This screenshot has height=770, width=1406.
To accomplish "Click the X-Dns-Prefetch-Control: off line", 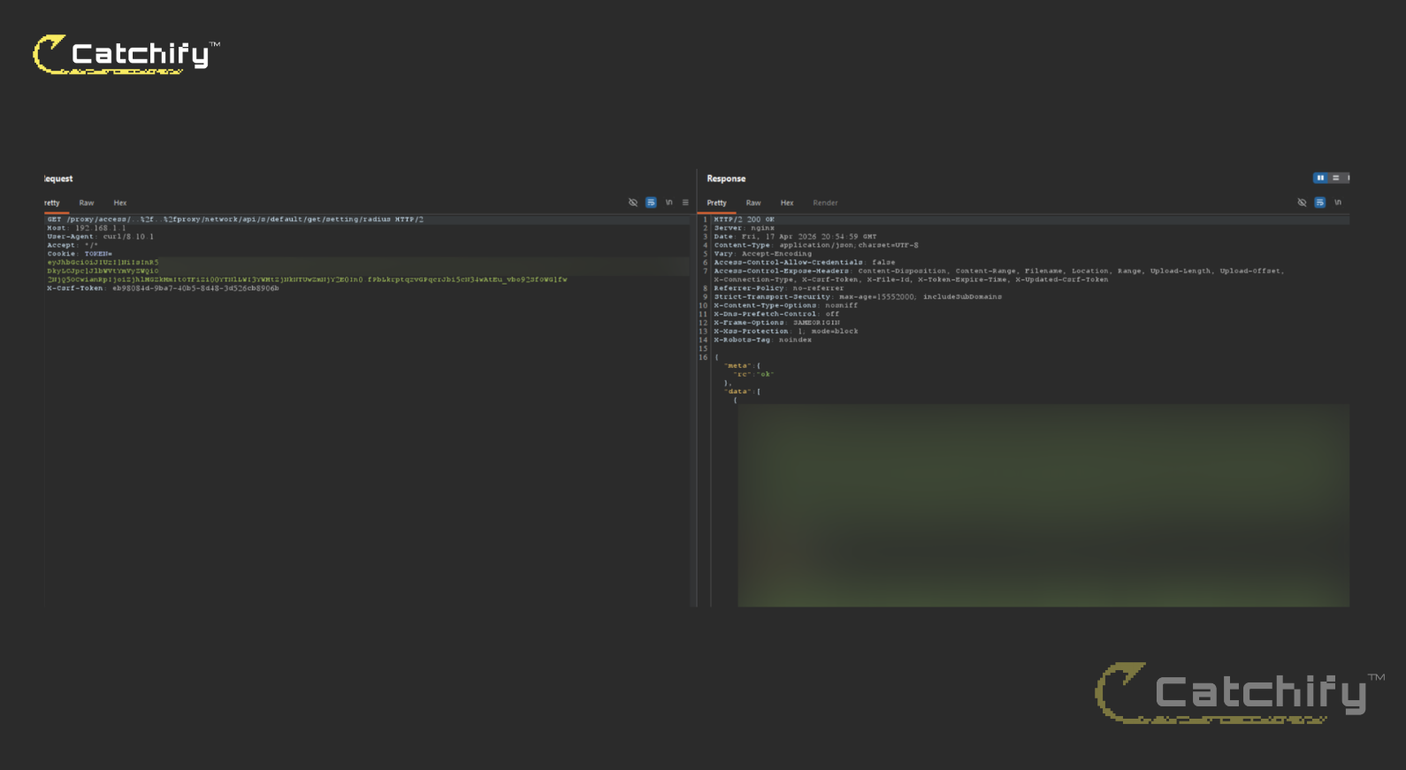I will pyautogui.click(x=776, y=314).
